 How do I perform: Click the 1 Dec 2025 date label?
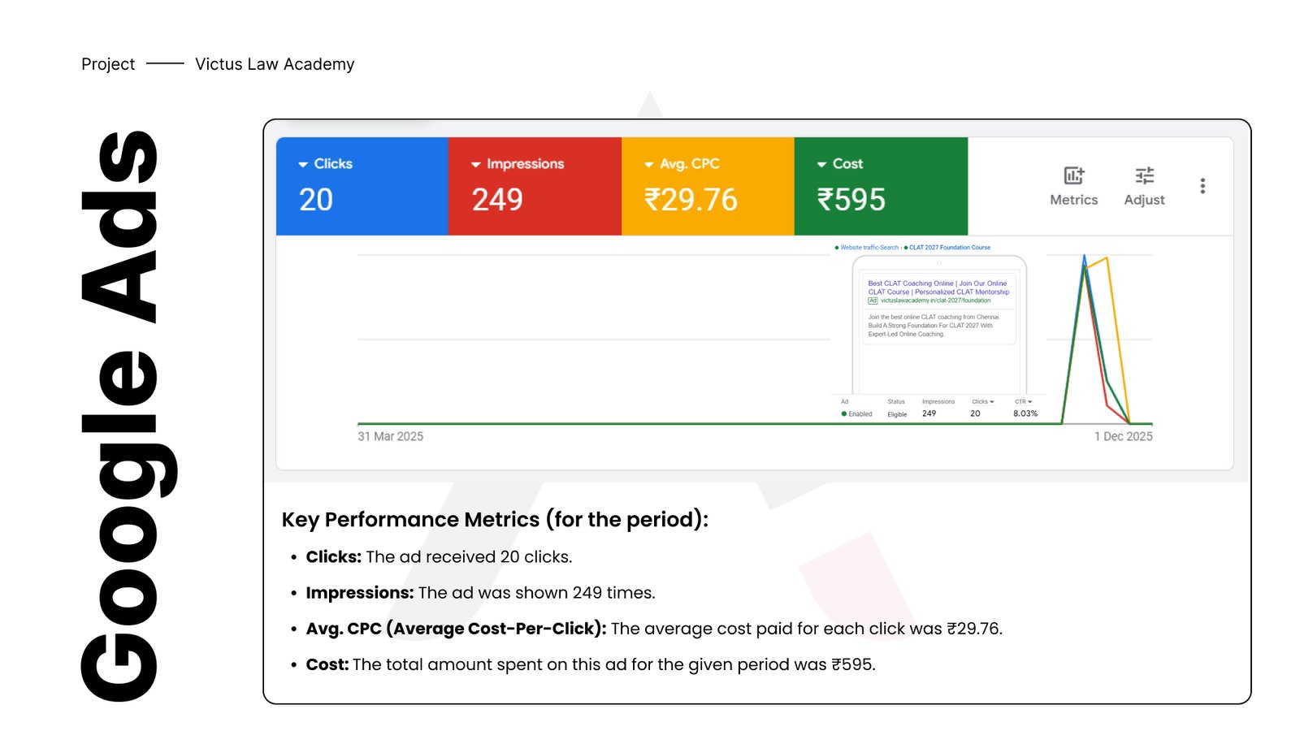1123,436
